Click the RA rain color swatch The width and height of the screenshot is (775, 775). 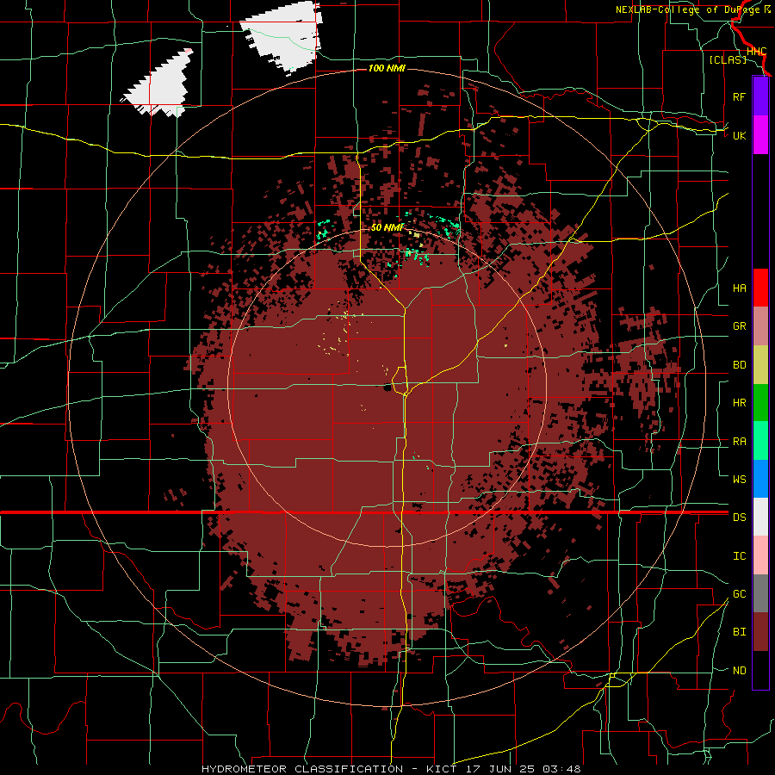tap(760, 441)
